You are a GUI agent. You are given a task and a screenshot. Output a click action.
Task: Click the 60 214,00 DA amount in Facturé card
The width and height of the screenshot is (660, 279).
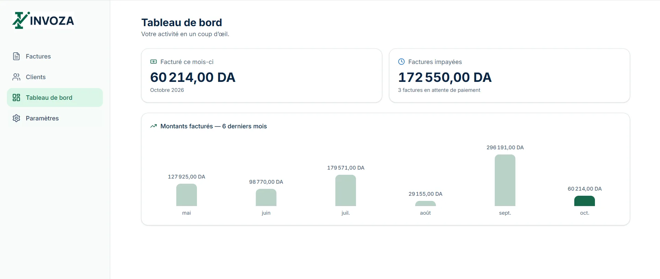193,77
